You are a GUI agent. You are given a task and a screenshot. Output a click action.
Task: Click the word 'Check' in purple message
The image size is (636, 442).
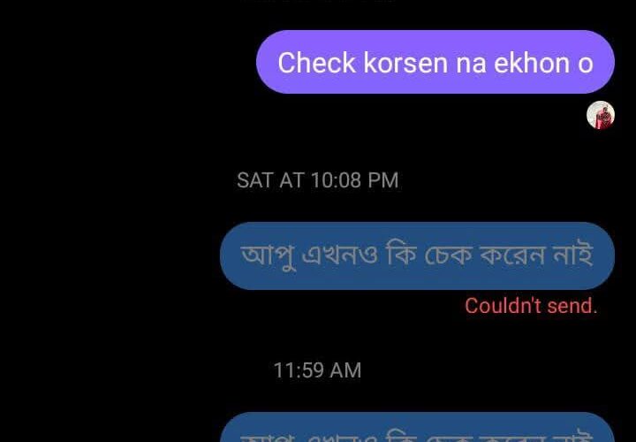click(317, 63)
